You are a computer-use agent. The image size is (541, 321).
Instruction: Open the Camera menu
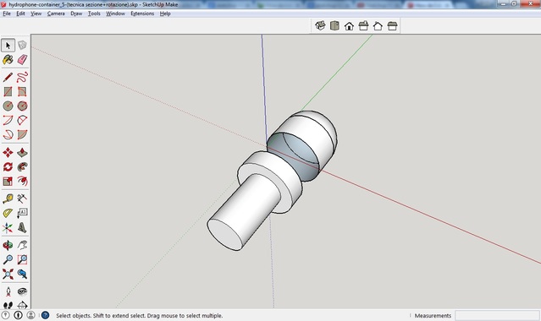click(56, 14)
